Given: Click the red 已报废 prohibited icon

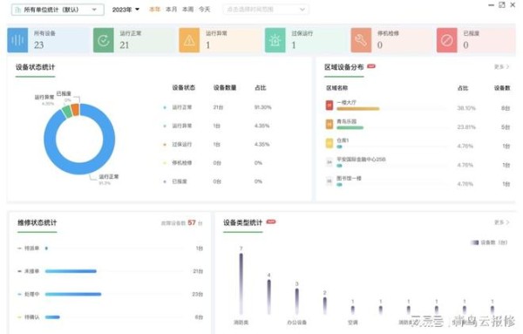Looking at the screenshot, I should pos(447,40).
